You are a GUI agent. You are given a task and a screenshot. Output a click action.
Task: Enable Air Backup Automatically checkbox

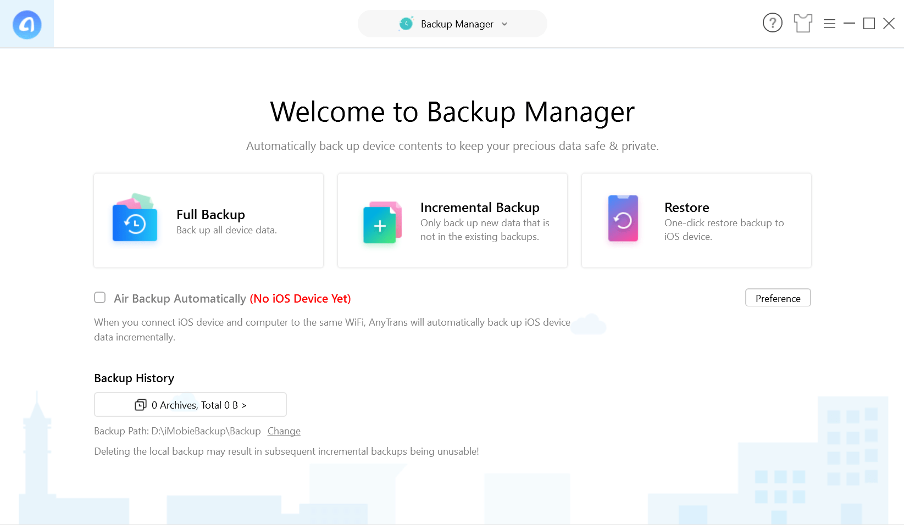100,298
